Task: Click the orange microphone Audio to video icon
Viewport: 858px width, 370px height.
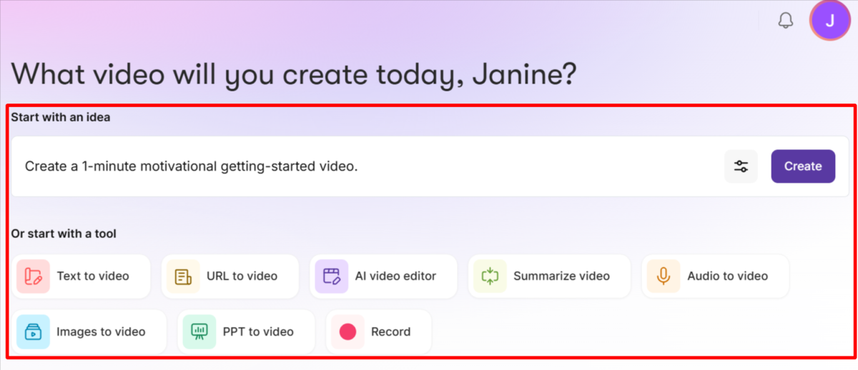Action: [664, 276]
